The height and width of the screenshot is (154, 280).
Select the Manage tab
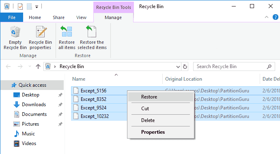coord(113,17)
